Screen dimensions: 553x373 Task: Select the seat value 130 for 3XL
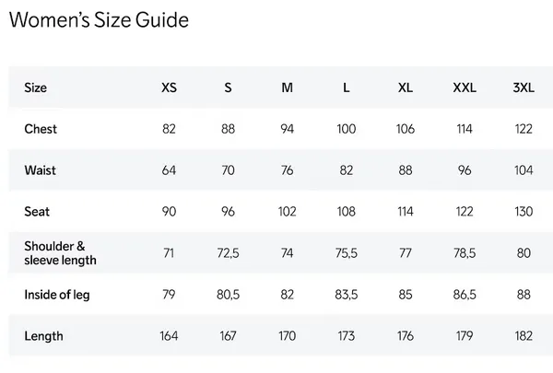point(524,212)
